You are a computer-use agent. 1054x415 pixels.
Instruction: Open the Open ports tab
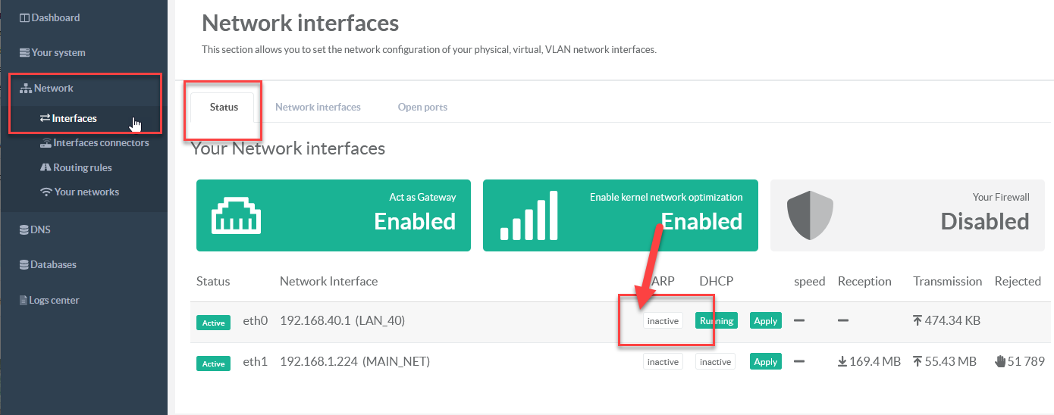422,108
